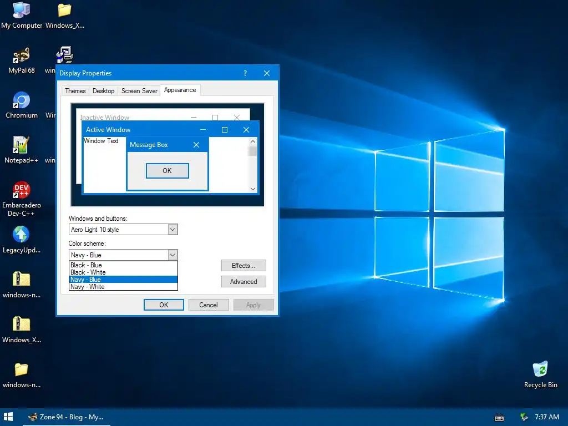Open the Windows_X folder beside My Computer

tap(65, 15)
